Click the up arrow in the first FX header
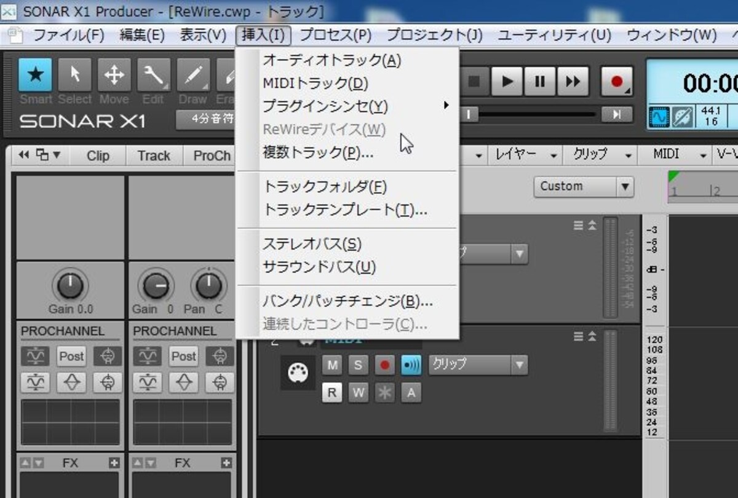This screenshot has height=498, width=738. (x=25, y=463)
